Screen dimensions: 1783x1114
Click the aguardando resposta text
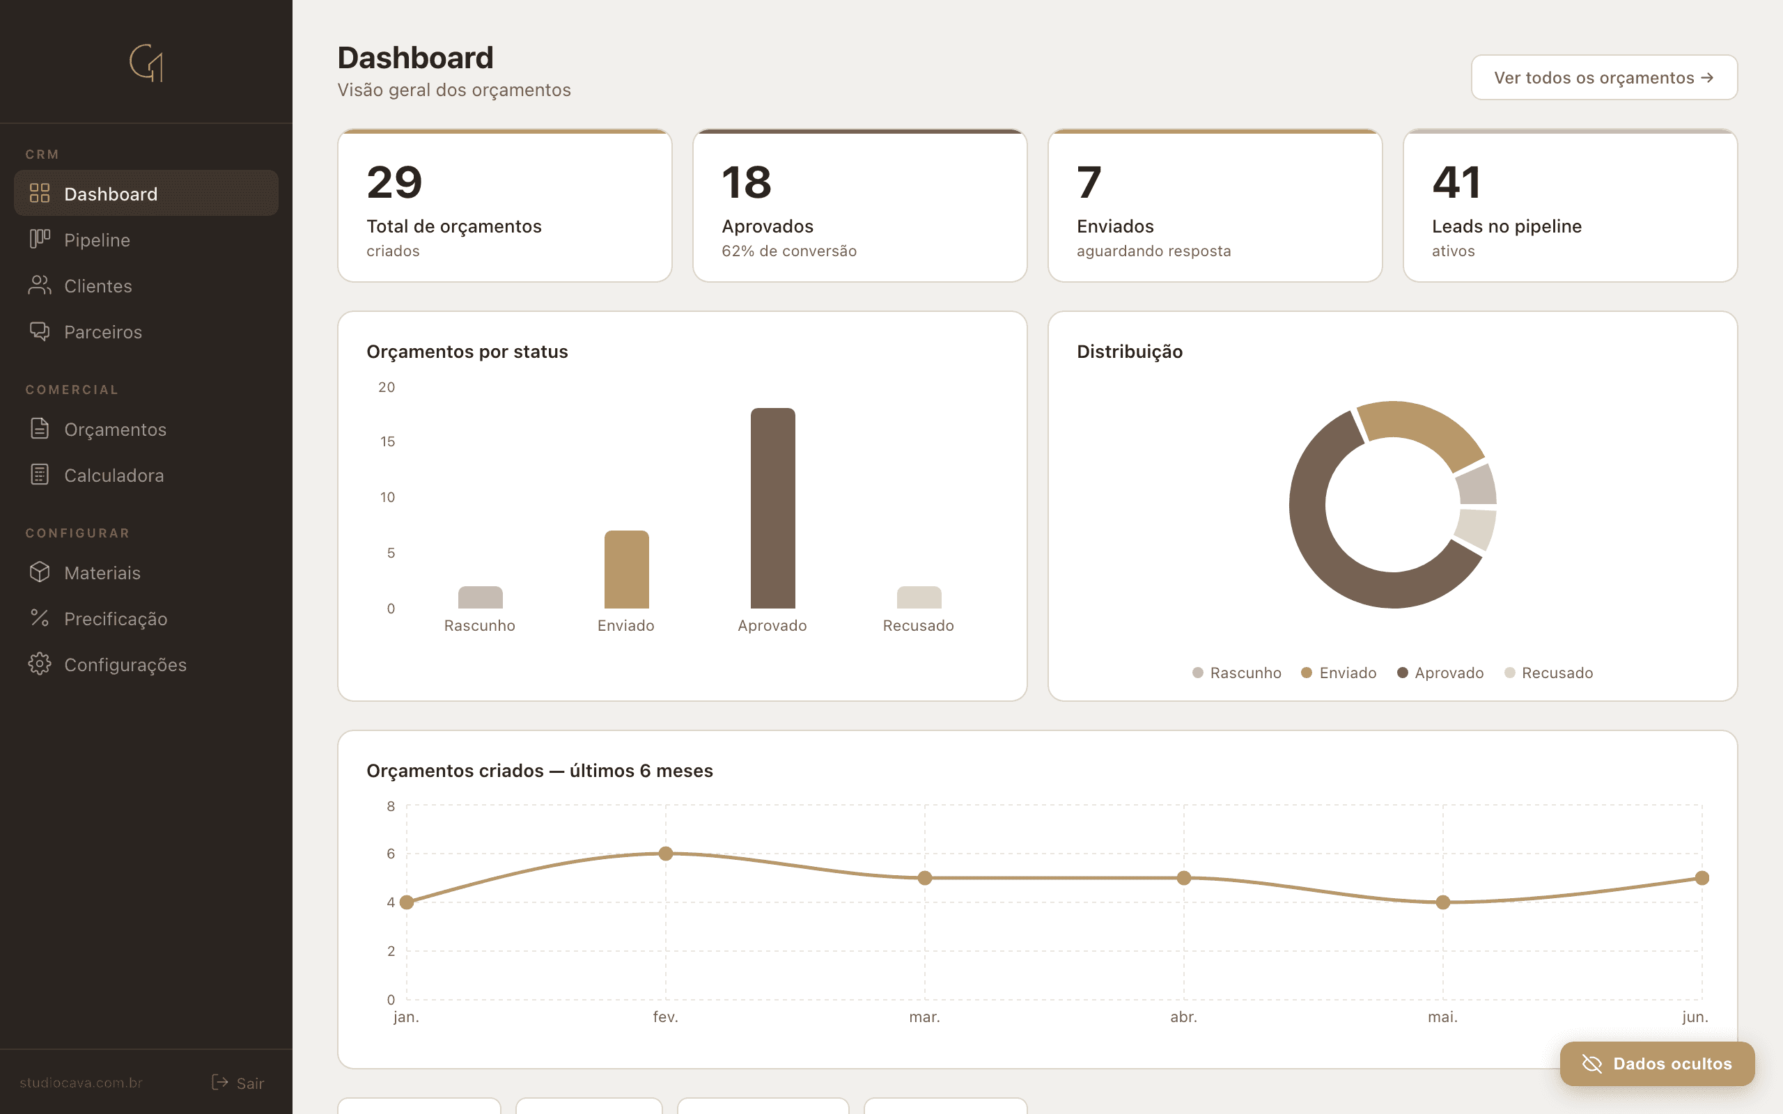(1154, 251)
